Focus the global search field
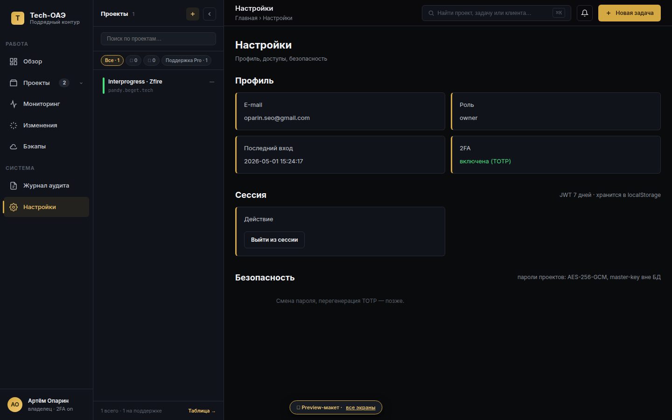The image size is (672, 420). click(x=497, y=13)
